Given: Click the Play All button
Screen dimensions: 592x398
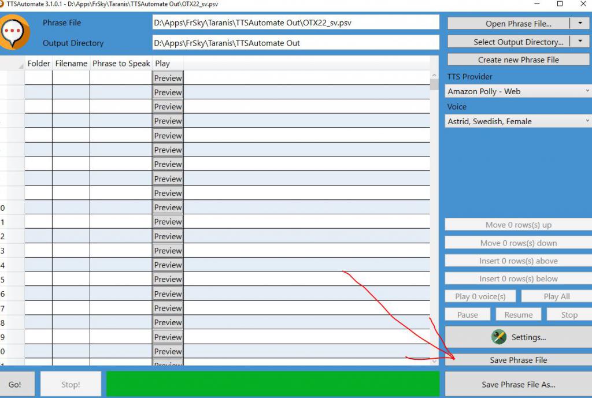Looking at the screenshot, I should pos(556,296).
